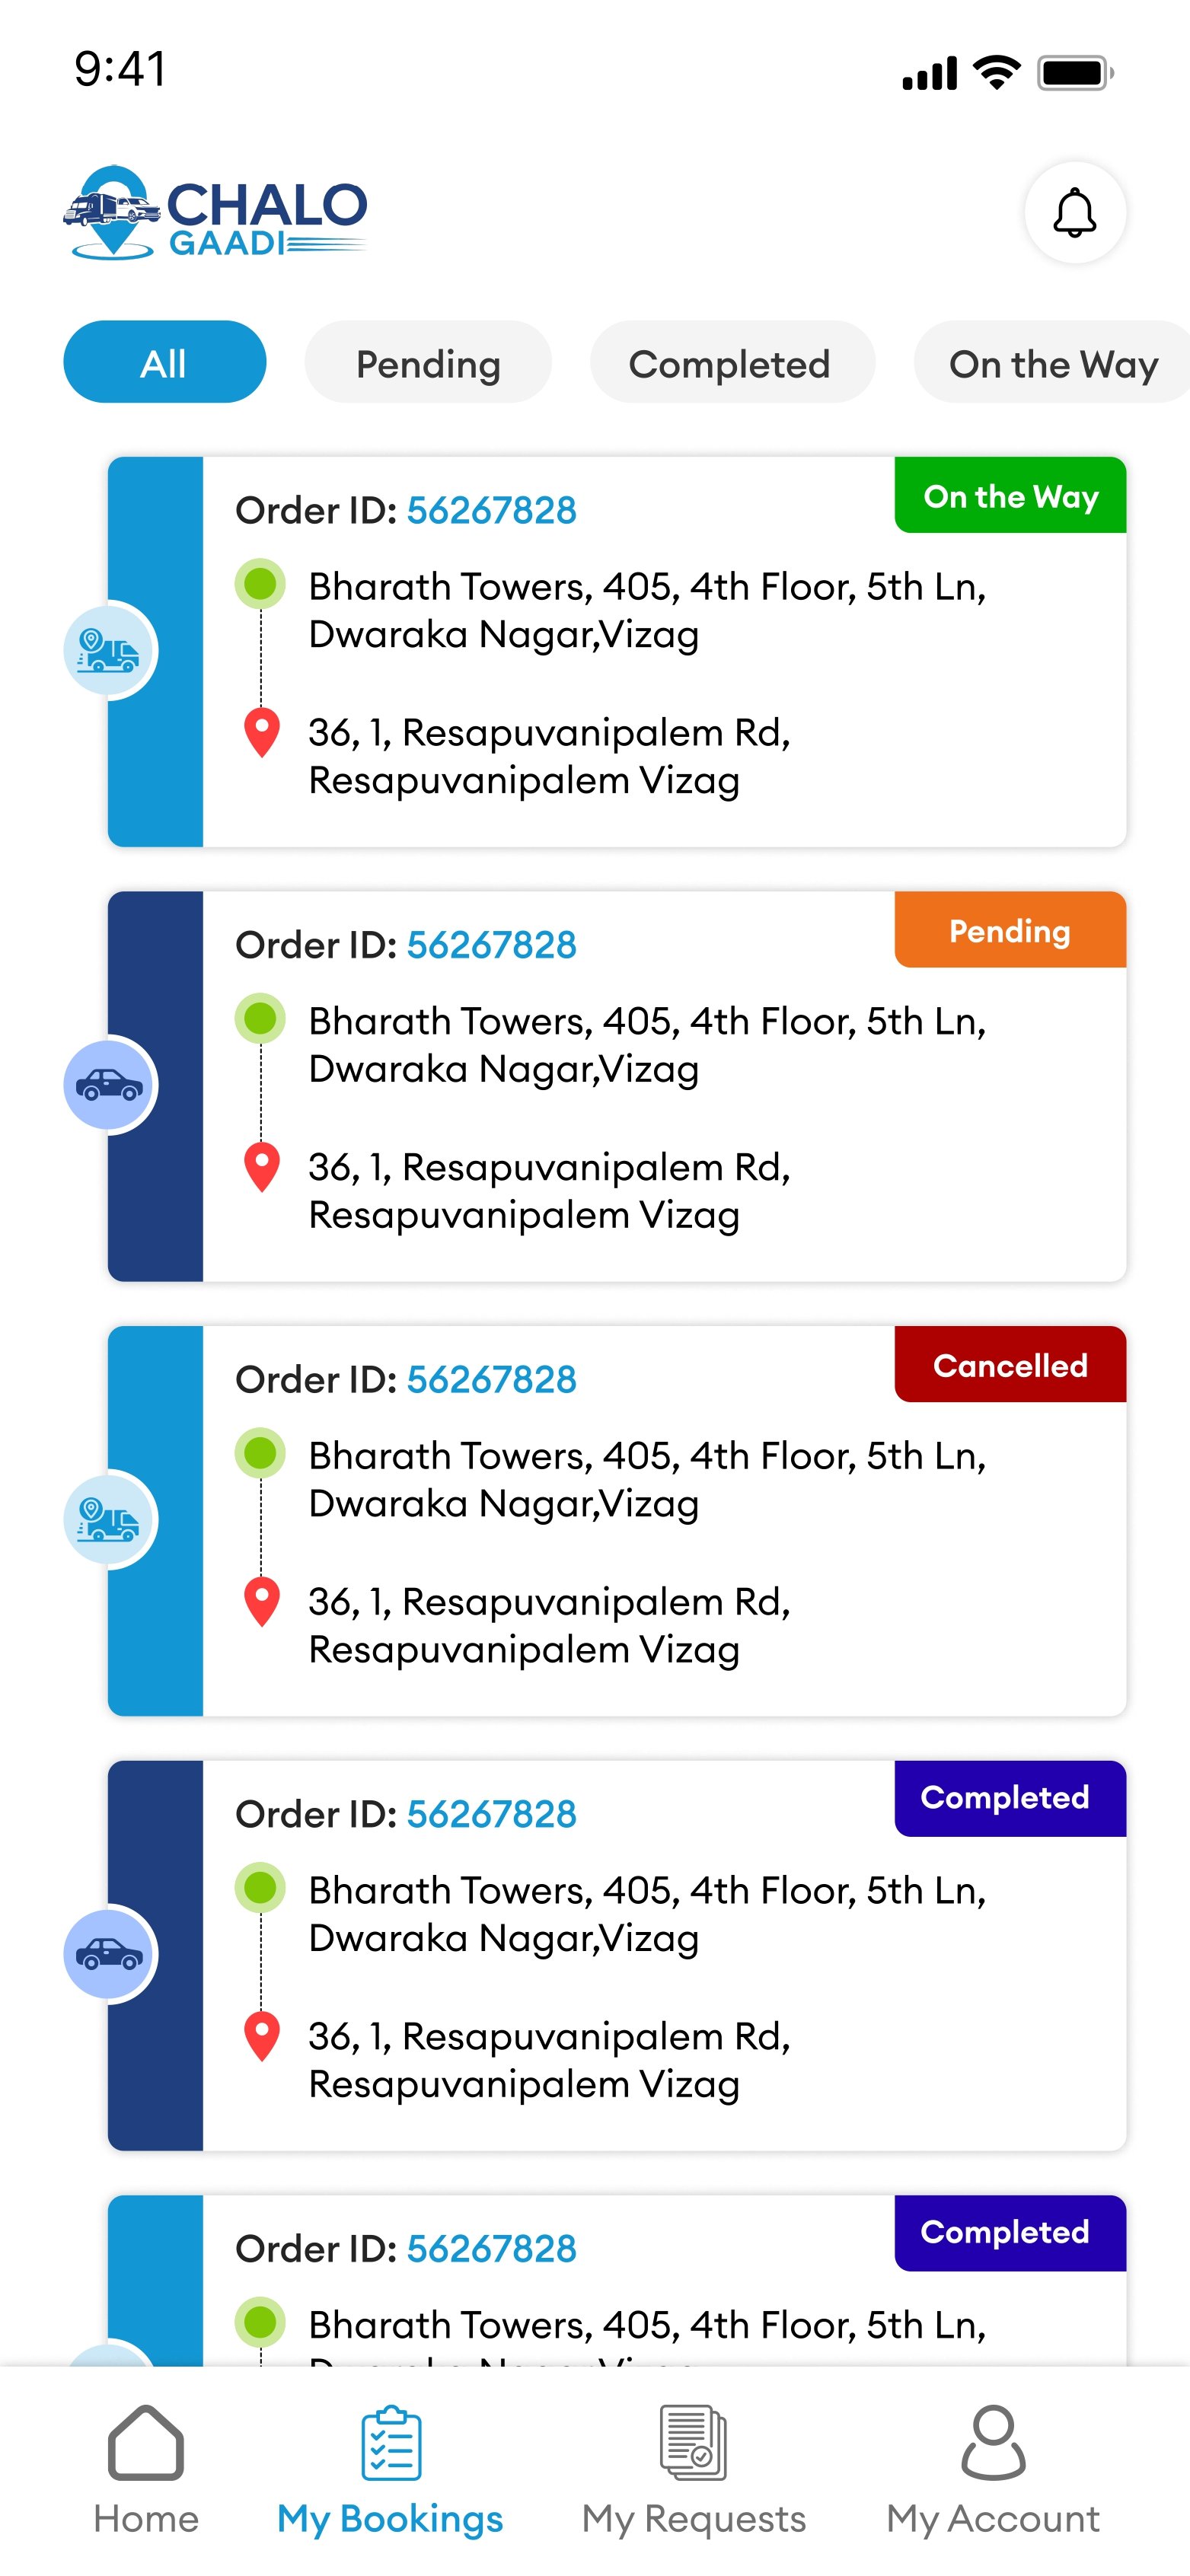Show On the Way bookings filter
The image size is (1190, 2576).
point(1052,363)
